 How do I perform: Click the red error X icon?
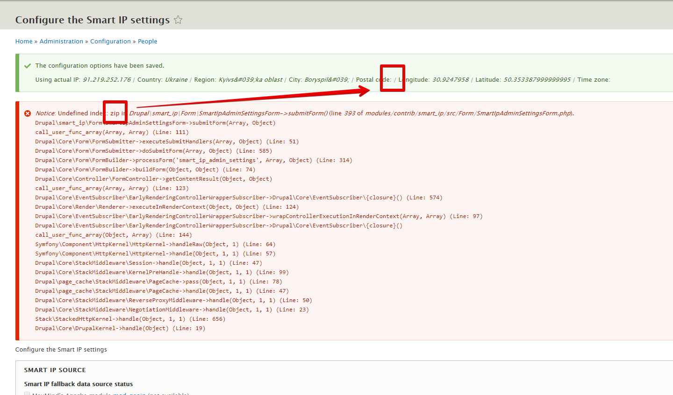point(28,113)
